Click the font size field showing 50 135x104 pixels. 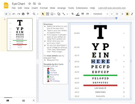click(x=117, y=14)
